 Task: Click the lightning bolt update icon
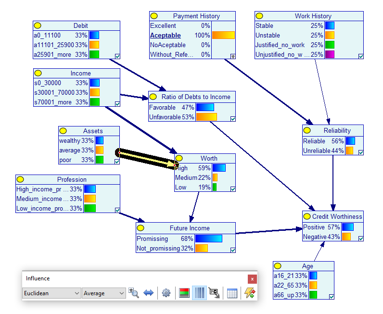250,293
